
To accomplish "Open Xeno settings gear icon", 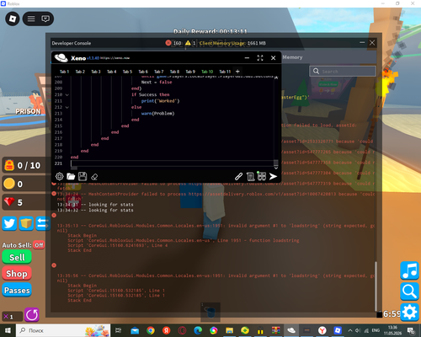I will point(60,176).
